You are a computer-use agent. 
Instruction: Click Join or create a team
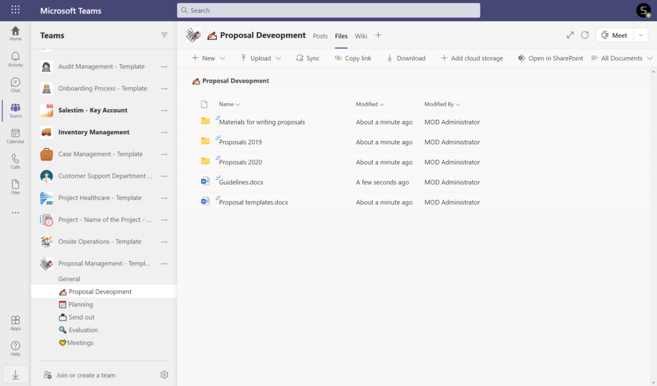click(x=80, y=375)
